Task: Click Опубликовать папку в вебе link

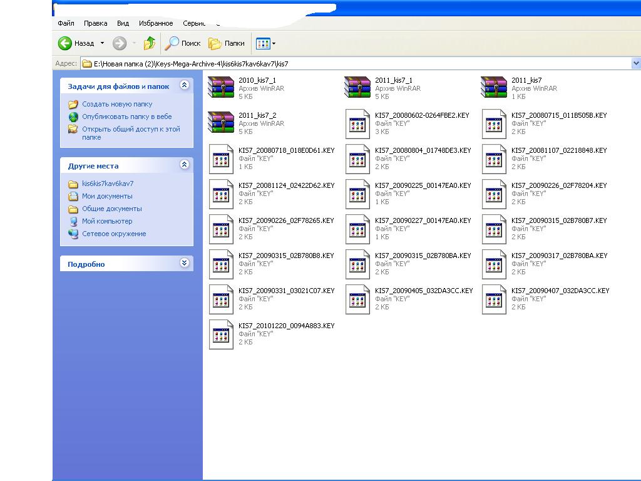Action: 126,116
